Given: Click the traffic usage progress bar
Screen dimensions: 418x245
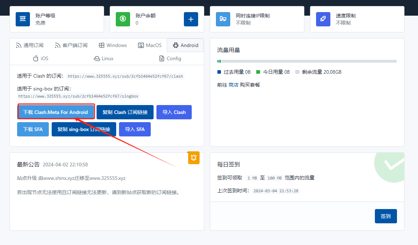Looking at the screenshot, I should pyautogui.click(x=307, y=61).
